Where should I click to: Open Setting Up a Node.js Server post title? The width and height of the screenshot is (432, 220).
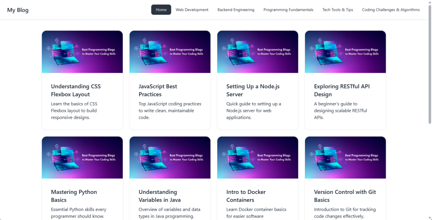[253, 90]
